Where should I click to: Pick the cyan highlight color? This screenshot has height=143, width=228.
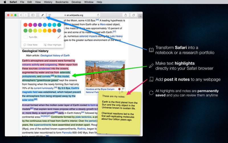(x=54, y=25)
